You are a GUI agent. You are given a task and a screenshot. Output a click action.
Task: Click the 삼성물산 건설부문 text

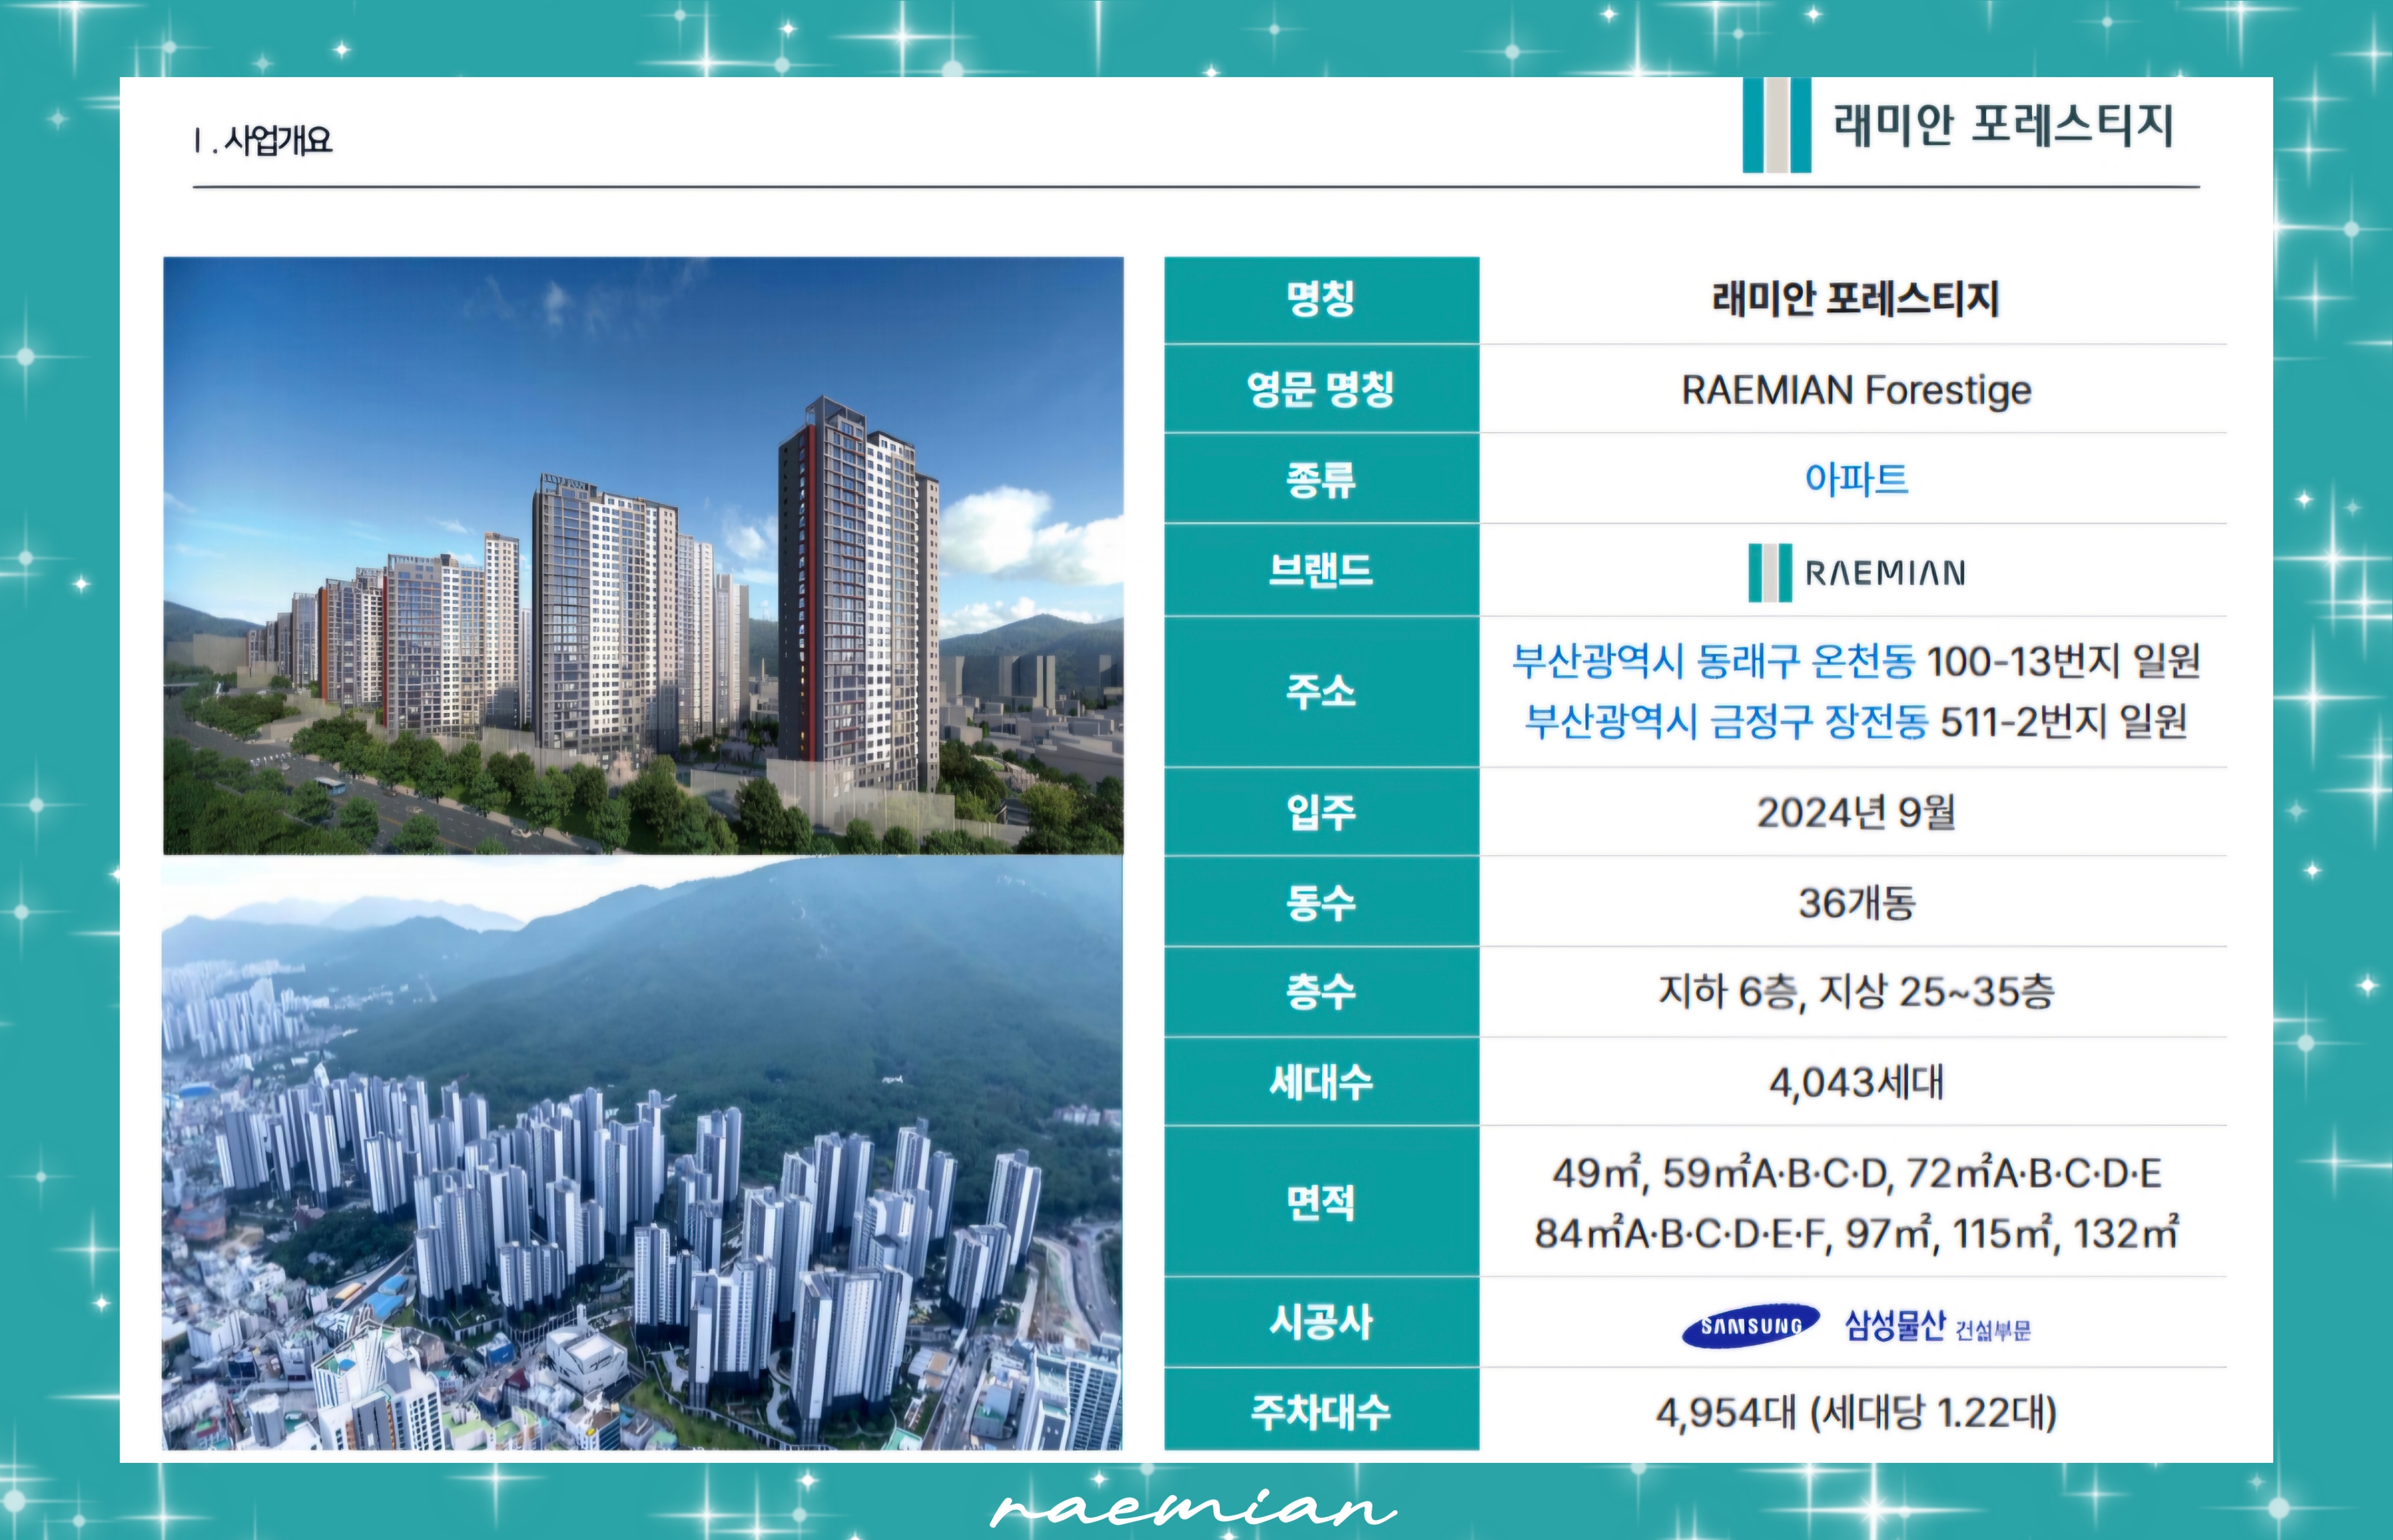pos(1937,1326)
